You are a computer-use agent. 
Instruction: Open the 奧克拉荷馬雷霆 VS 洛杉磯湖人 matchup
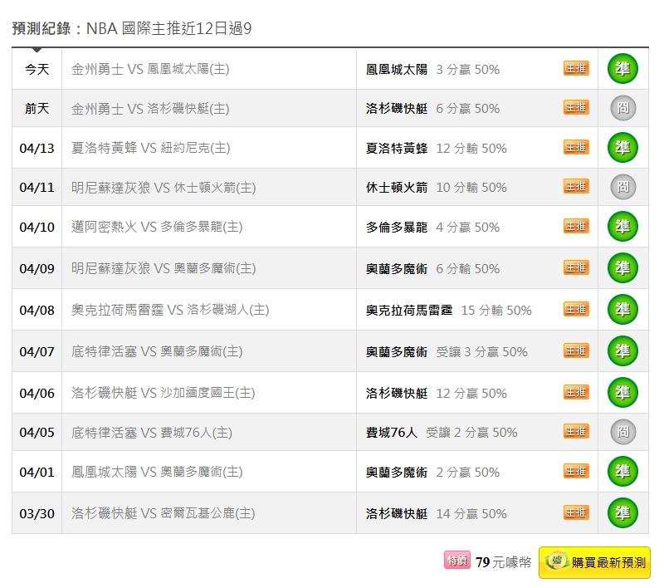click(170, 311)
